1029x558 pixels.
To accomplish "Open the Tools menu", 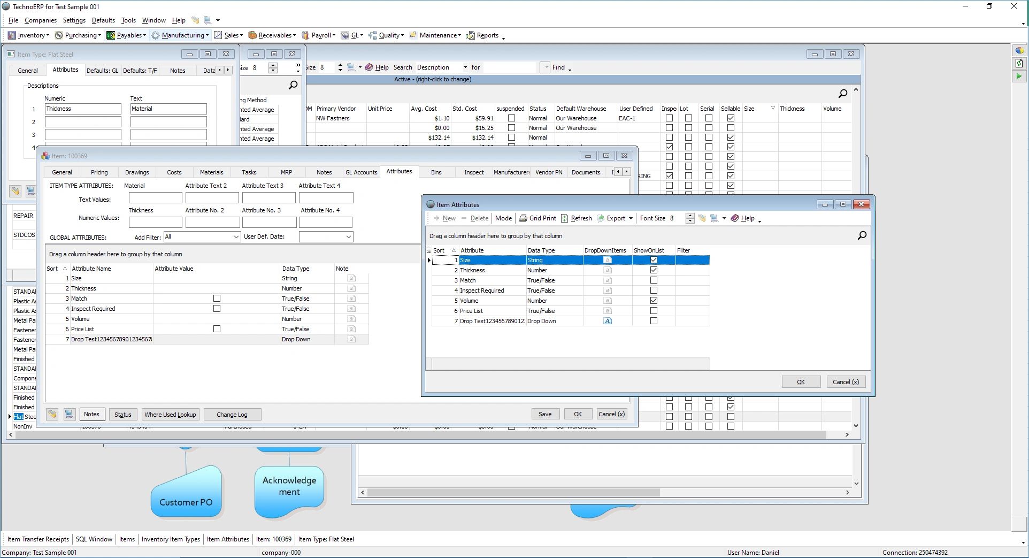I will pyautogui.click(x=128, y=20).
